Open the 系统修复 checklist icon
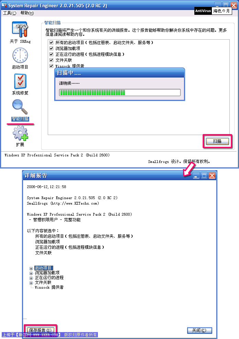The image size is (239, 339). point(20,81)
